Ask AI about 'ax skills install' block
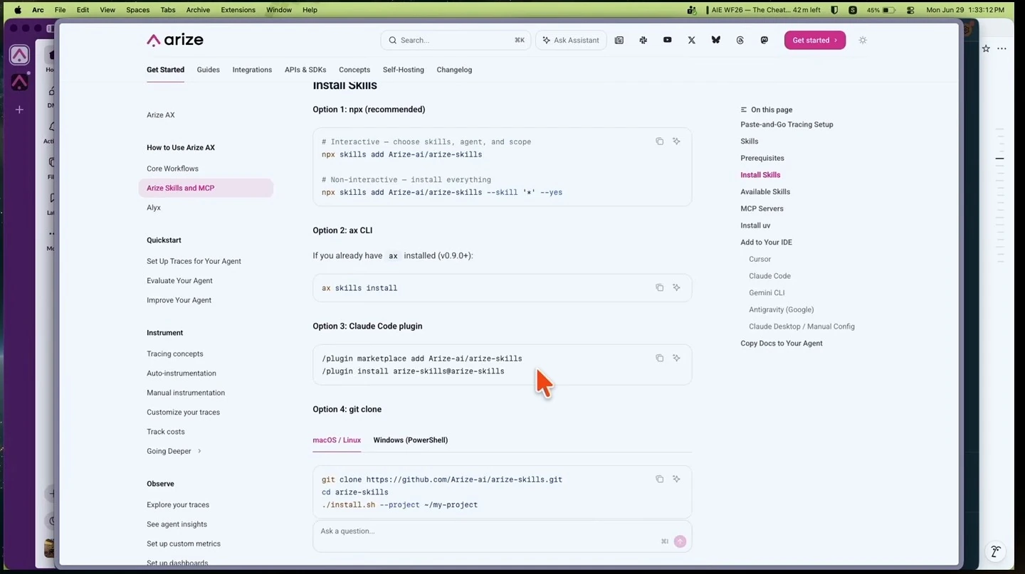Viewport: 1025px width, 574px height. pos(677,287)
